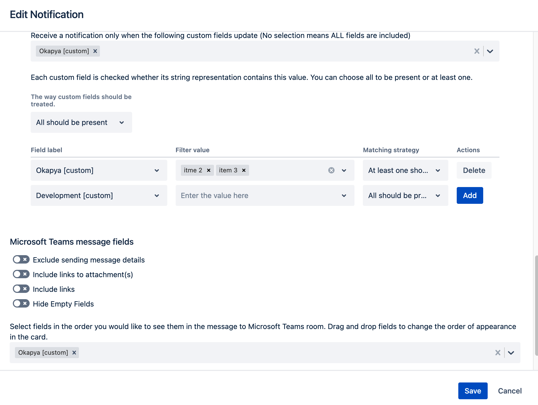Viewport: 538px width, 405px height.
Task: Remove the Okapya [custom] tag from custom fields selector
Action: point(95,51)
